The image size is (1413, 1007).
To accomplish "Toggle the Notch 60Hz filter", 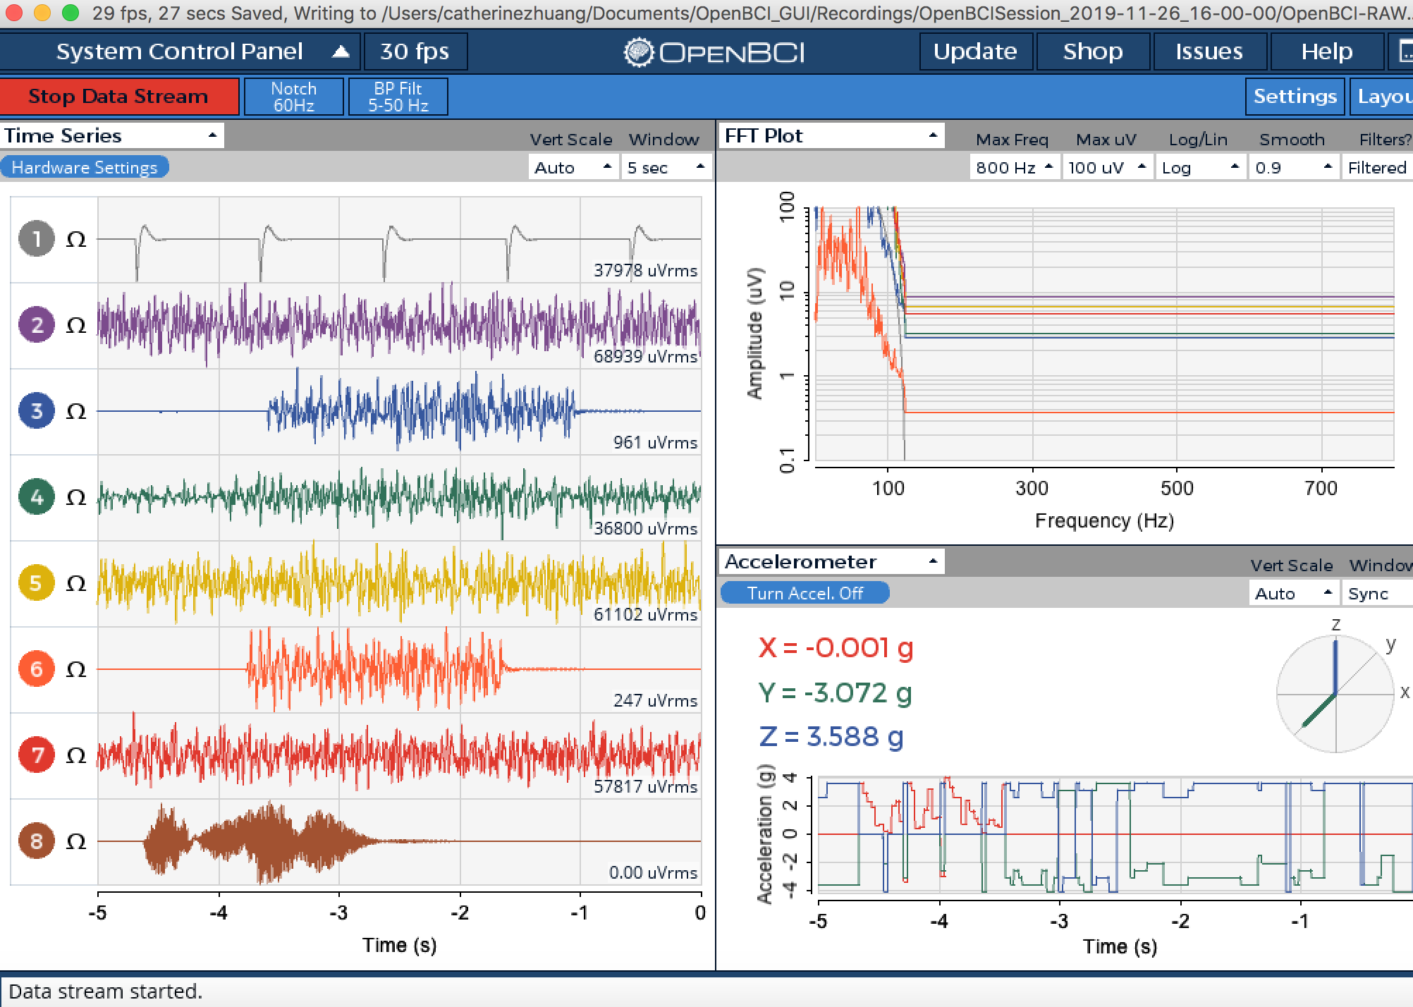I will click(x=294, y=97).
